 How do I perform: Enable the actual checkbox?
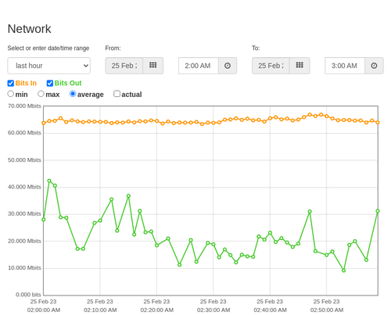point(117,94)
